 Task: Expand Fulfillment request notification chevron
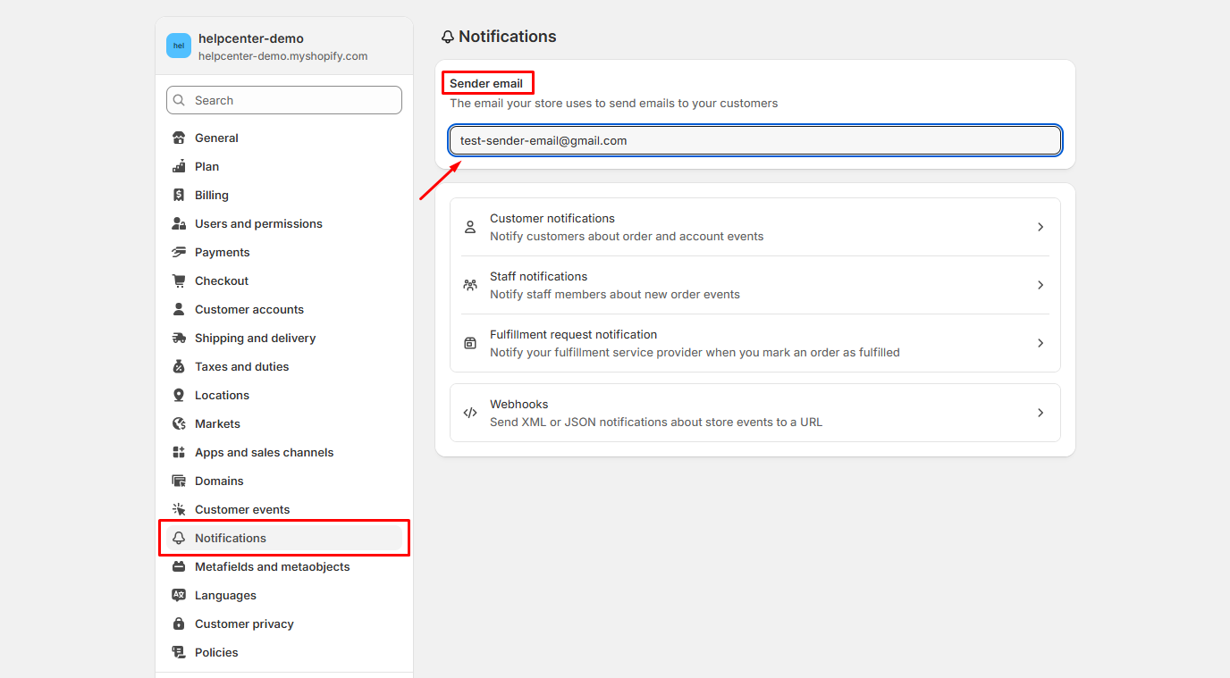click(1040, 343)
